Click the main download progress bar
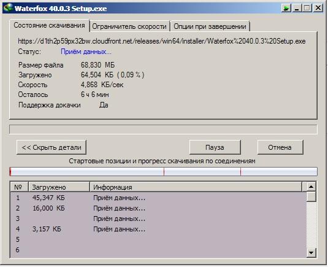Screen dimensions: 328x267 (x=163, y=130)
